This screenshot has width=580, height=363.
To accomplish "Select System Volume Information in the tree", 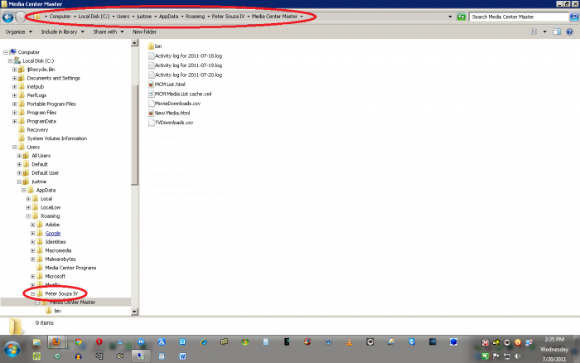I will 57,138.
